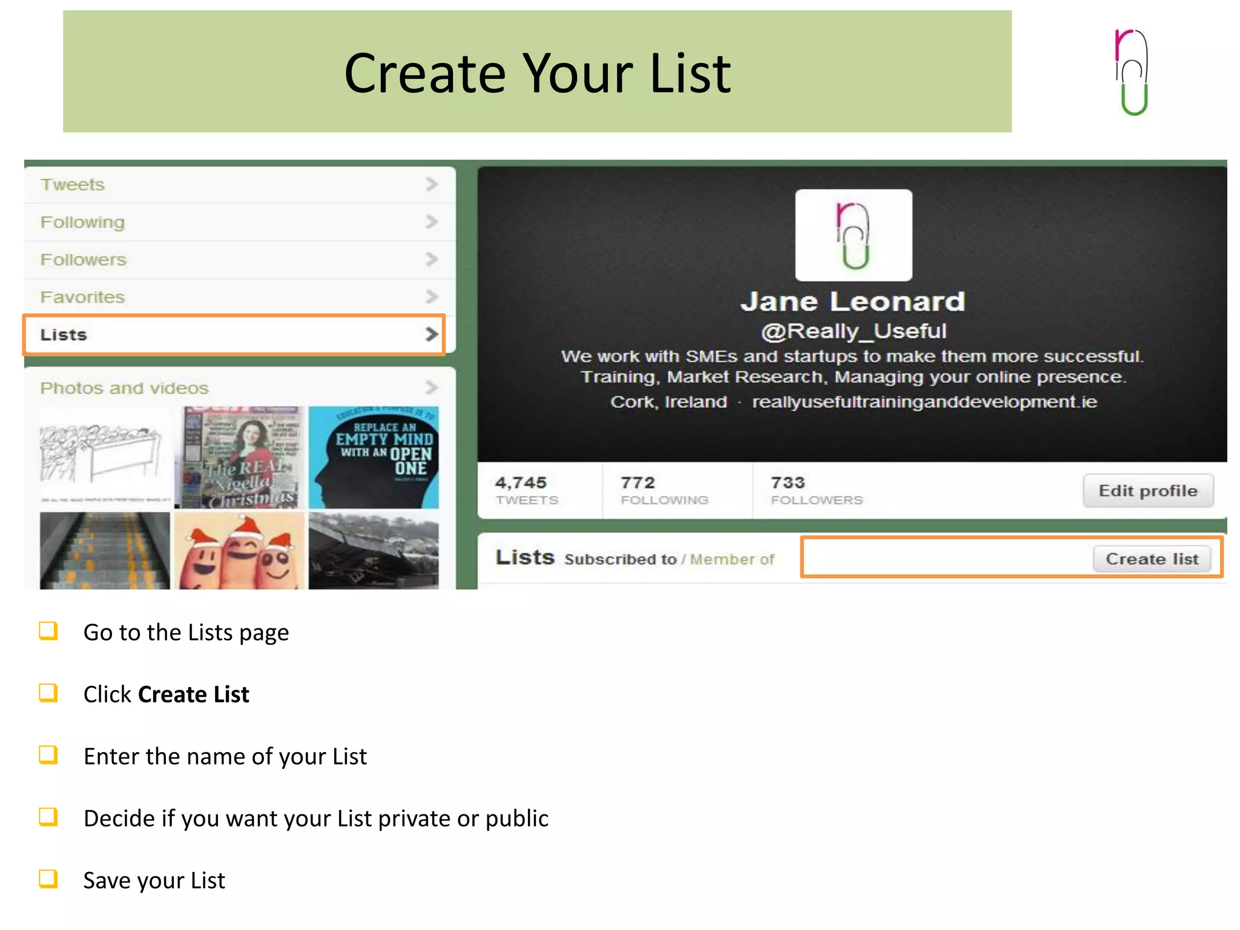The height and width of the screenshot is (930, 1240).
Task: Click the @Really_Useful handle
Action: 854,331
